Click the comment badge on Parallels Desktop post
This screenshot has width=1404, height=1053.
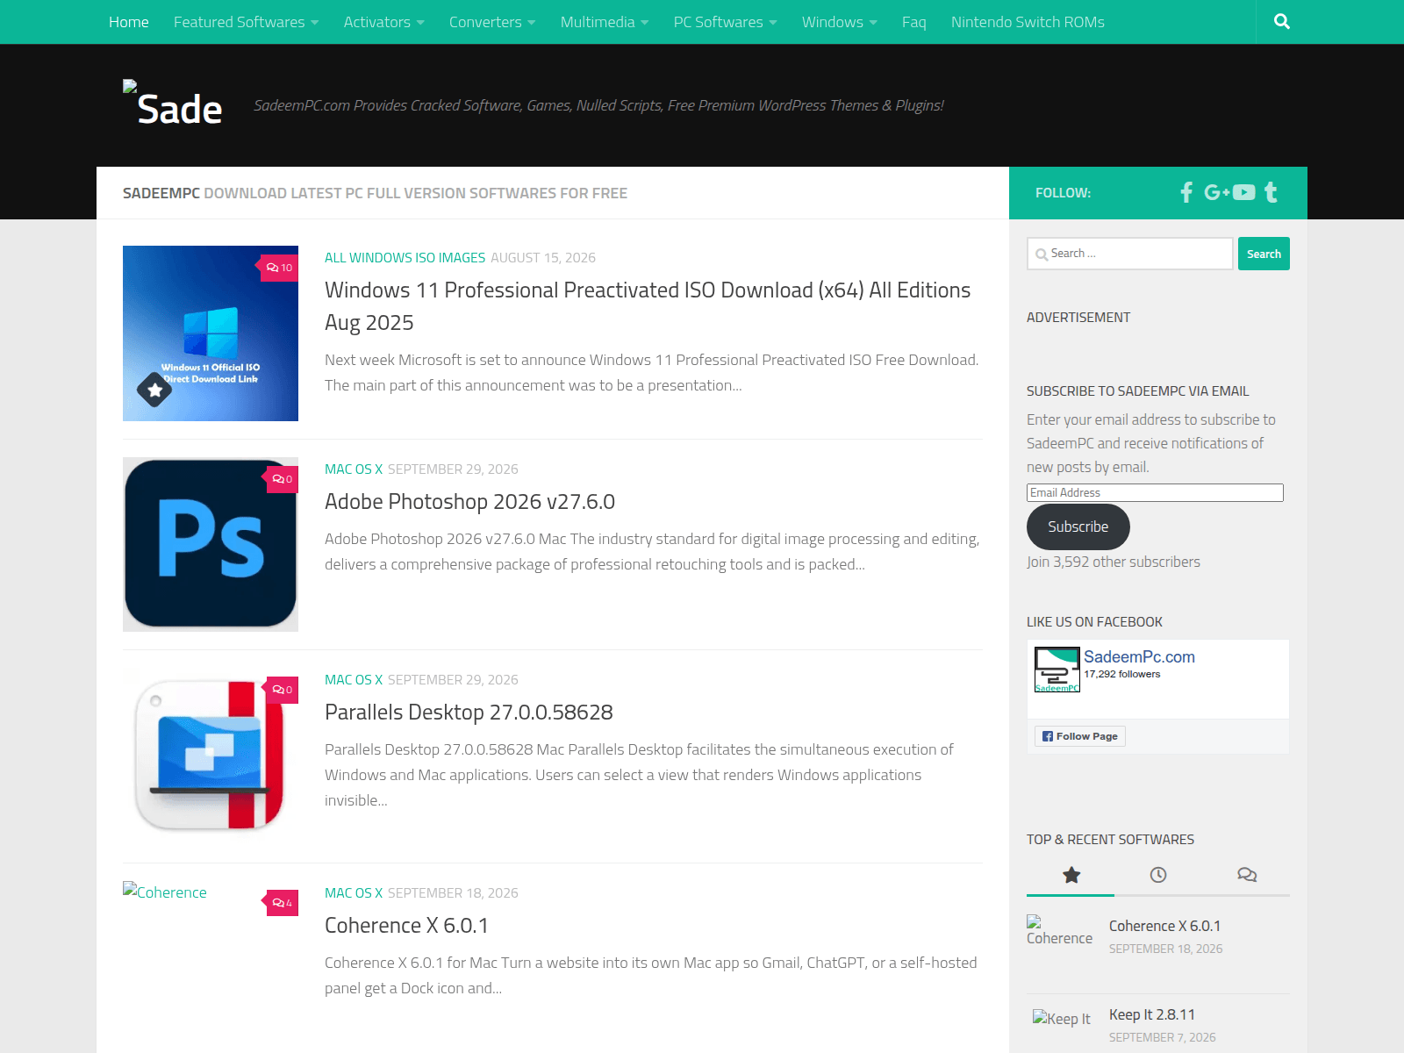(x=282, y=690)
